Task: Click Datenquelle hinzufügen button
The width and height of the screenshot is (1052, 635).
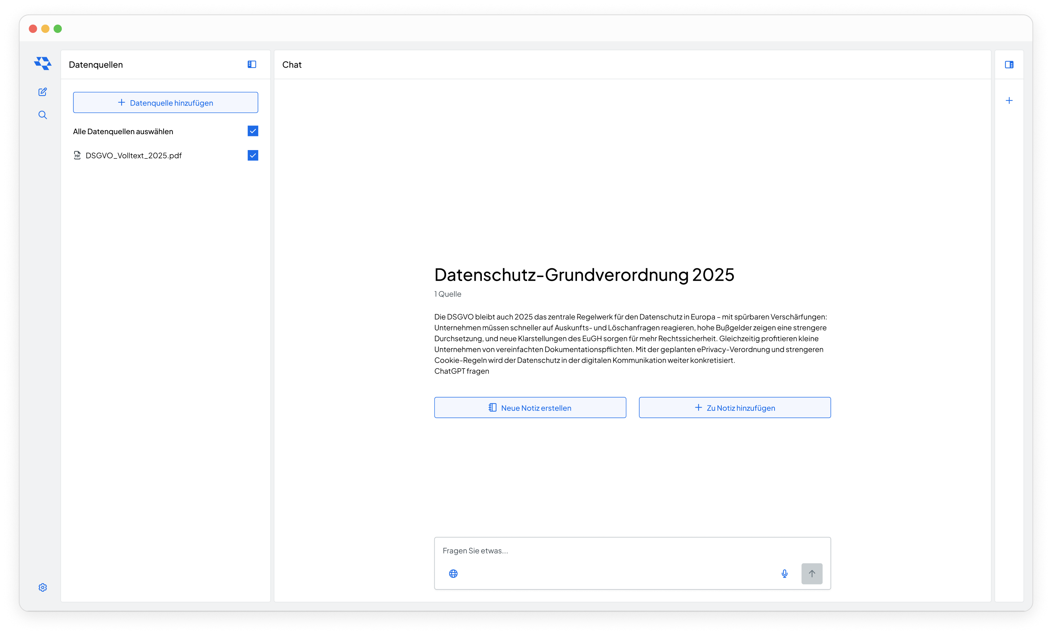Action: pos(166,102)
